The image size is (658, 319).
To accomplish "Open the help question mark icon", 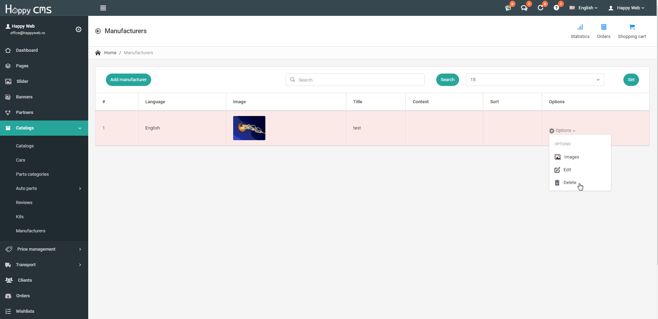I will click(x=556, y=8).
